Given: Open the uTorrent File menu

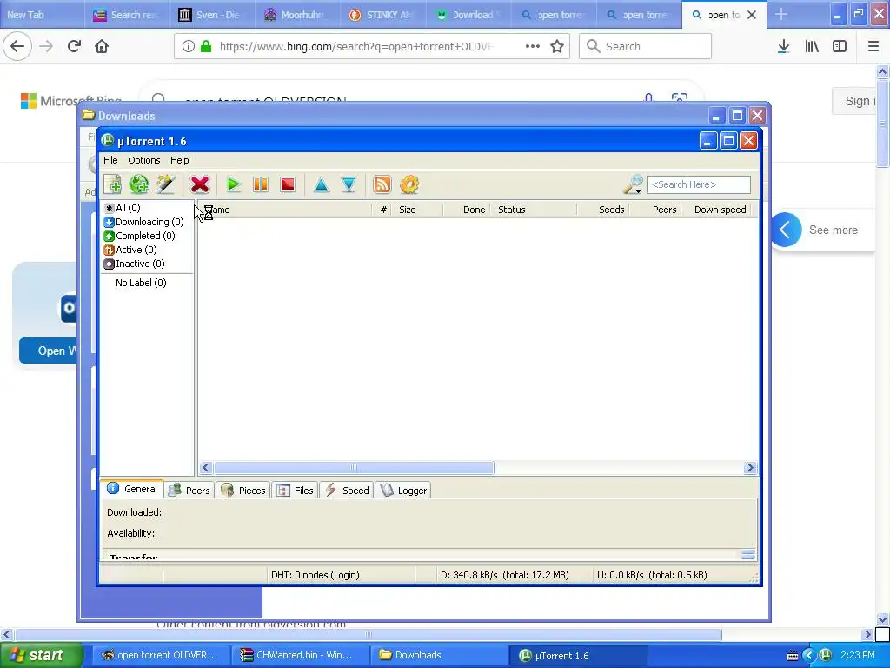Looking at the screenshot, I should coord(110,160).
